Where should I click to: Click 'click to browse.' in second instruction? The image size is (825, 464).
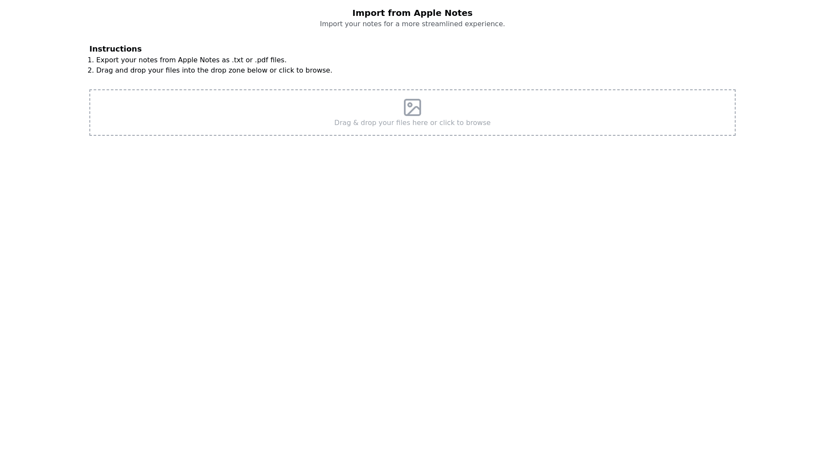click(305, 70)
